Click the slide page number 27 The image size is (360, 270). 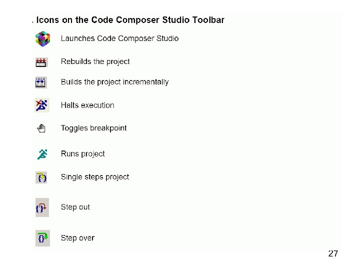[x=333, y=254]
